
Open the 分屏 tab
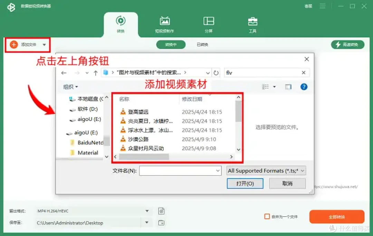pyautogui.click(x=209, y=25)
